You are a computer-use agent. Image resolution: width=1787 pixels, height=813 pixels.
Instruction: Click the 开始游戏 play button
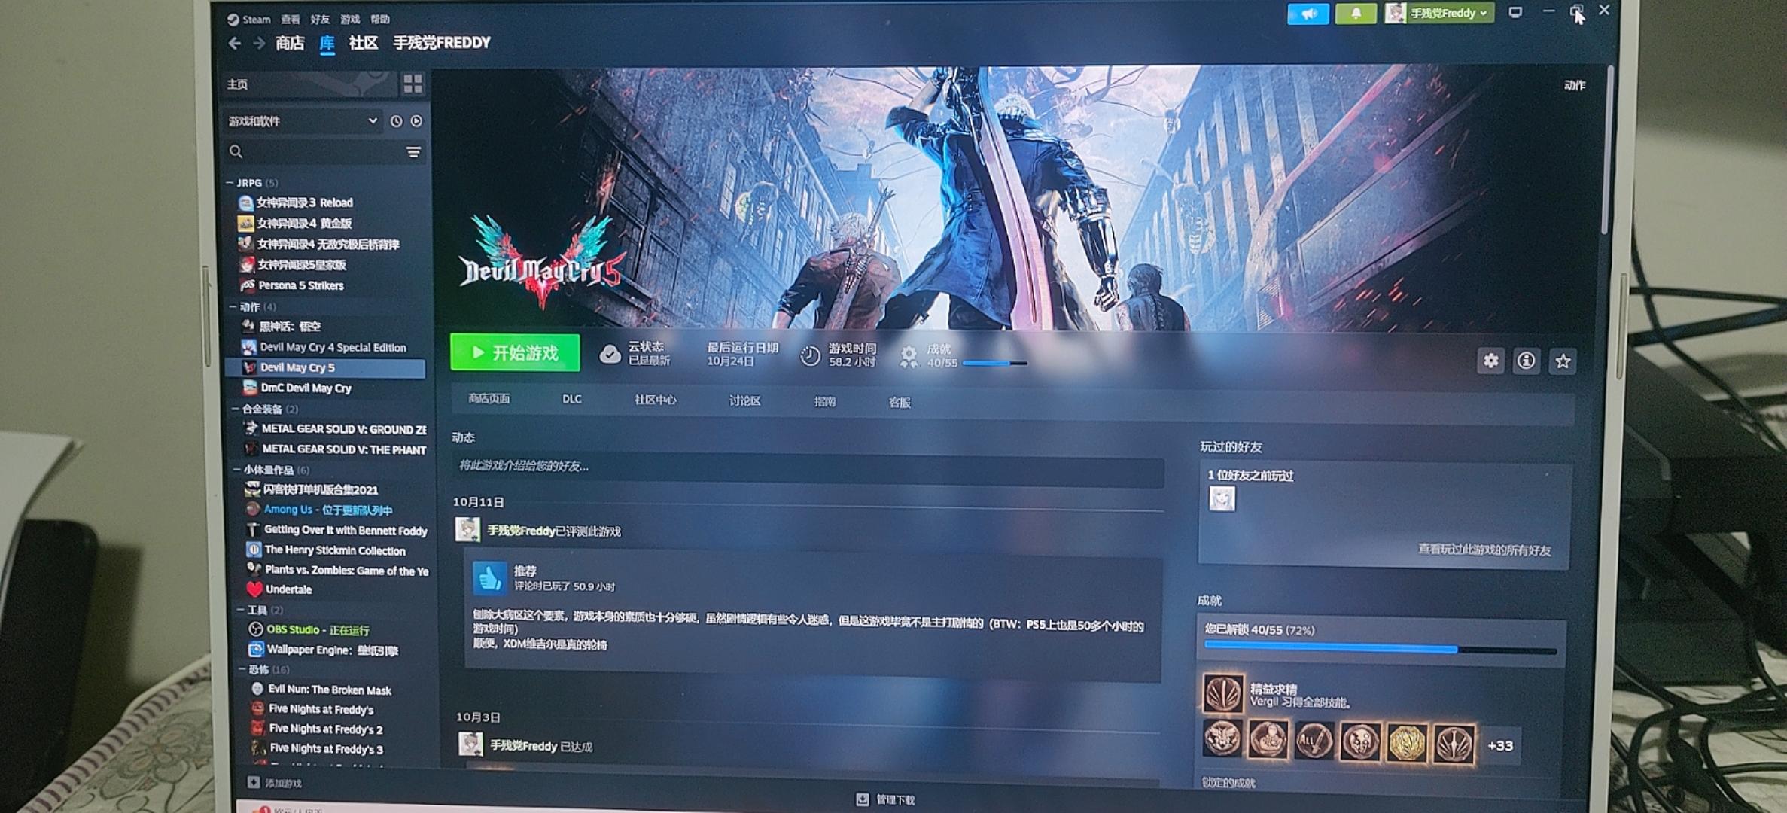[516, 352]
